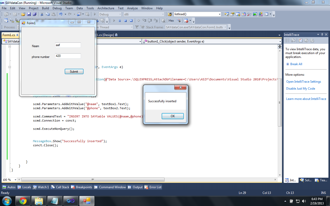
Task: Open the Debug menu
Action: pos(57,8)
